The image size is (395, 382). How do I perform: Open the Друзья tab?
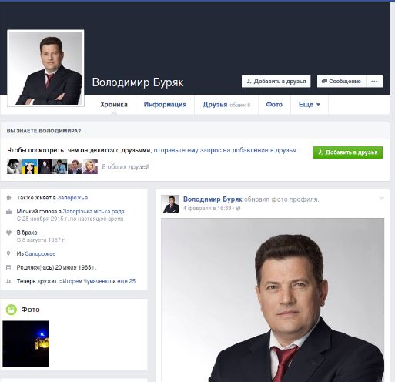[x=226, y=105]
